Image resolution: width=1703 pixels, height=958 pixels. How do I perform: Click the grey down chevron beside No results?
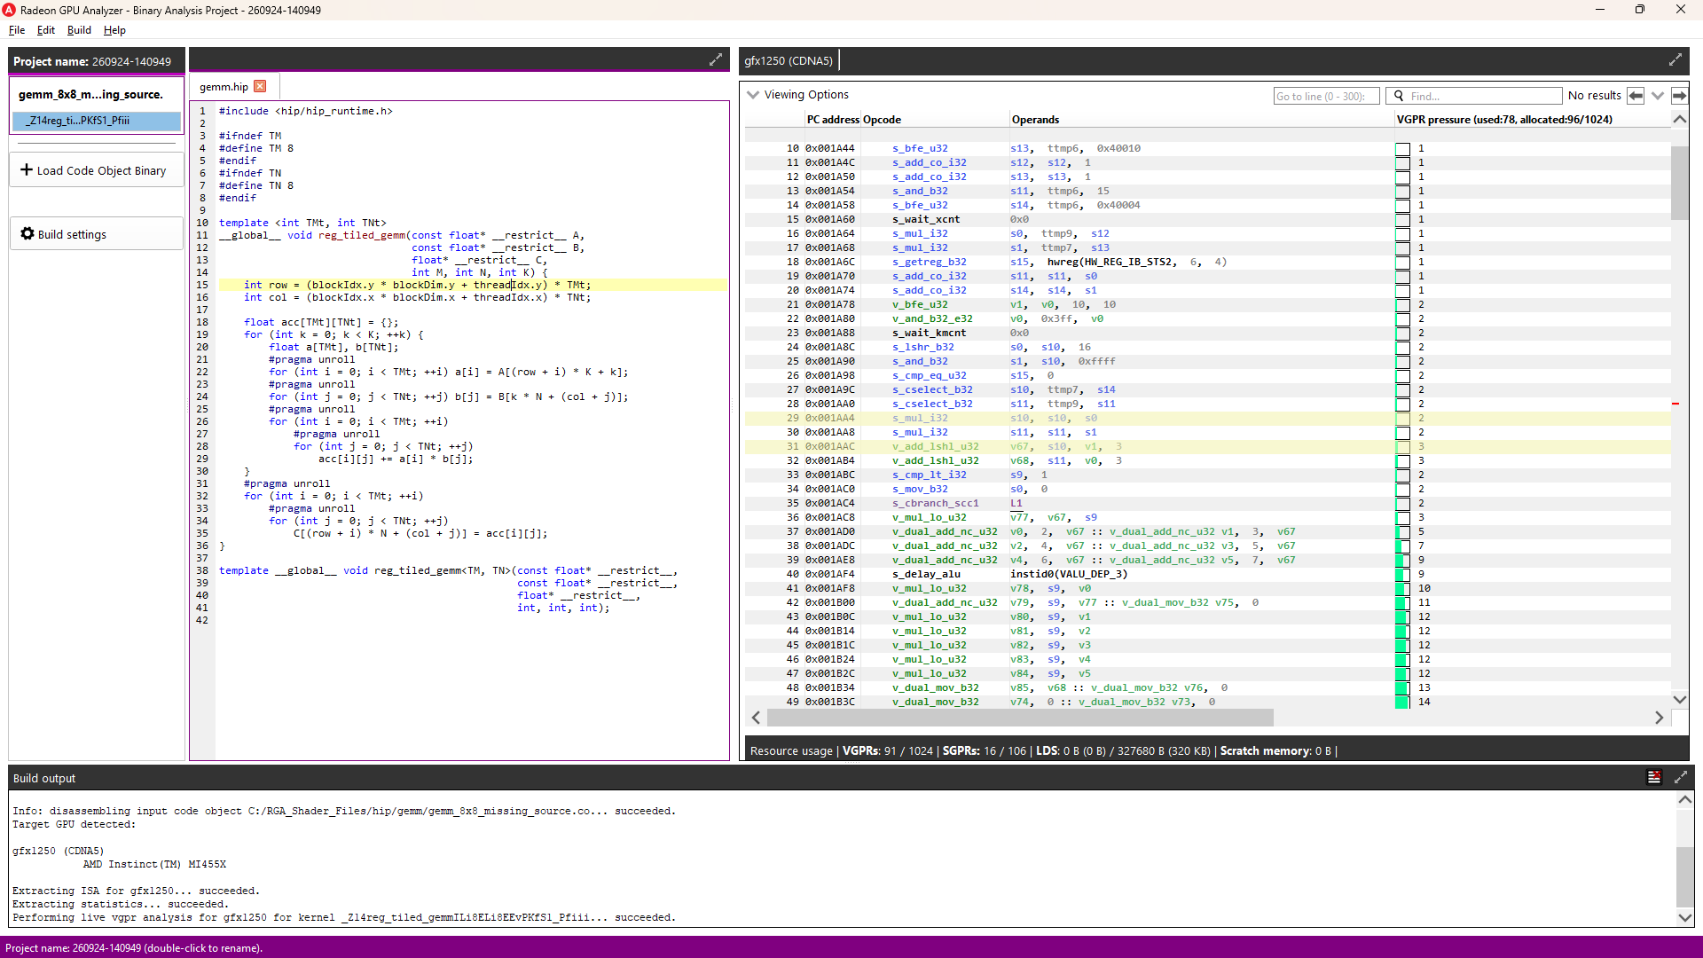pos(1657,96)
